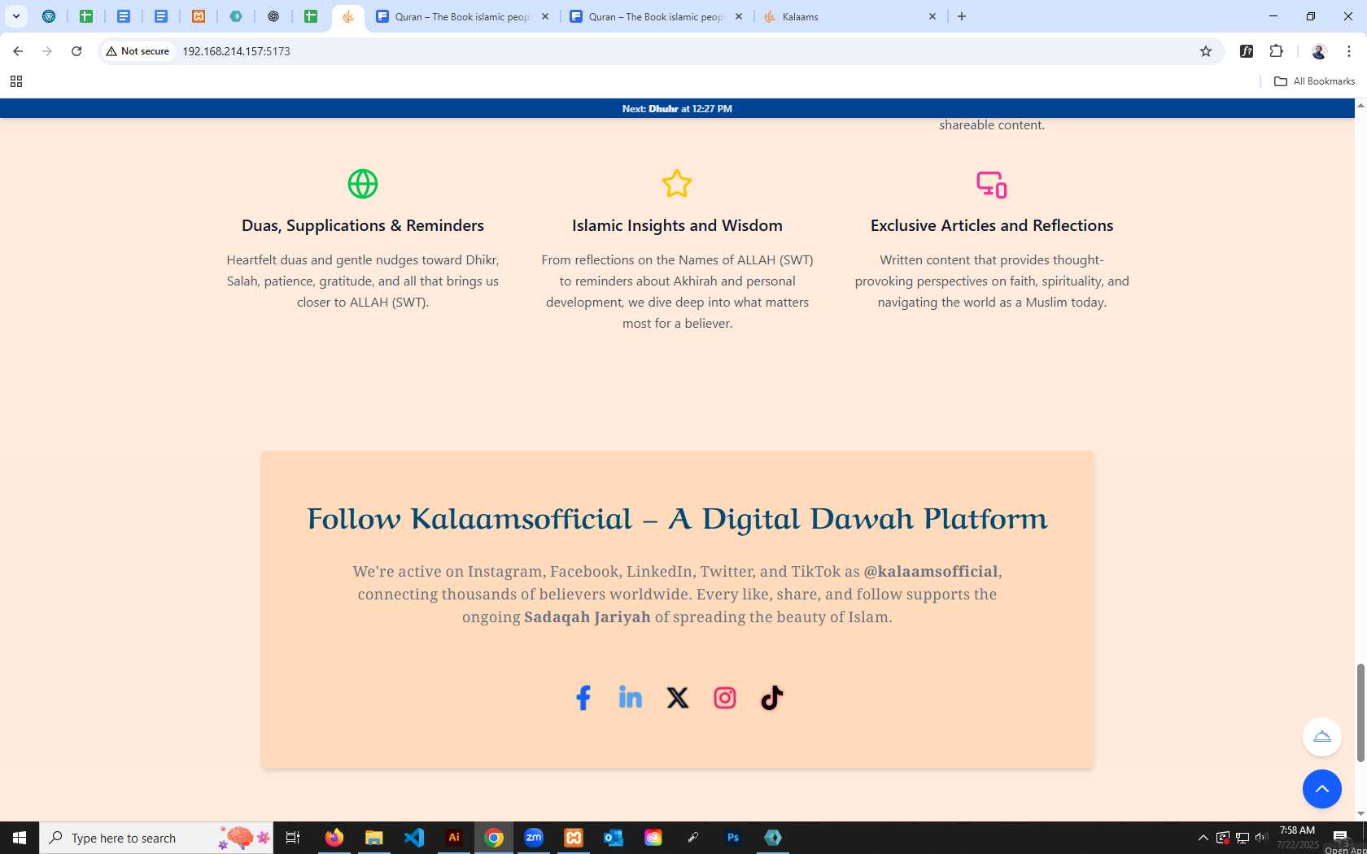The image size is (1367, 854).
Task: Open the Facebook social icon
Action: pos(583,698)
